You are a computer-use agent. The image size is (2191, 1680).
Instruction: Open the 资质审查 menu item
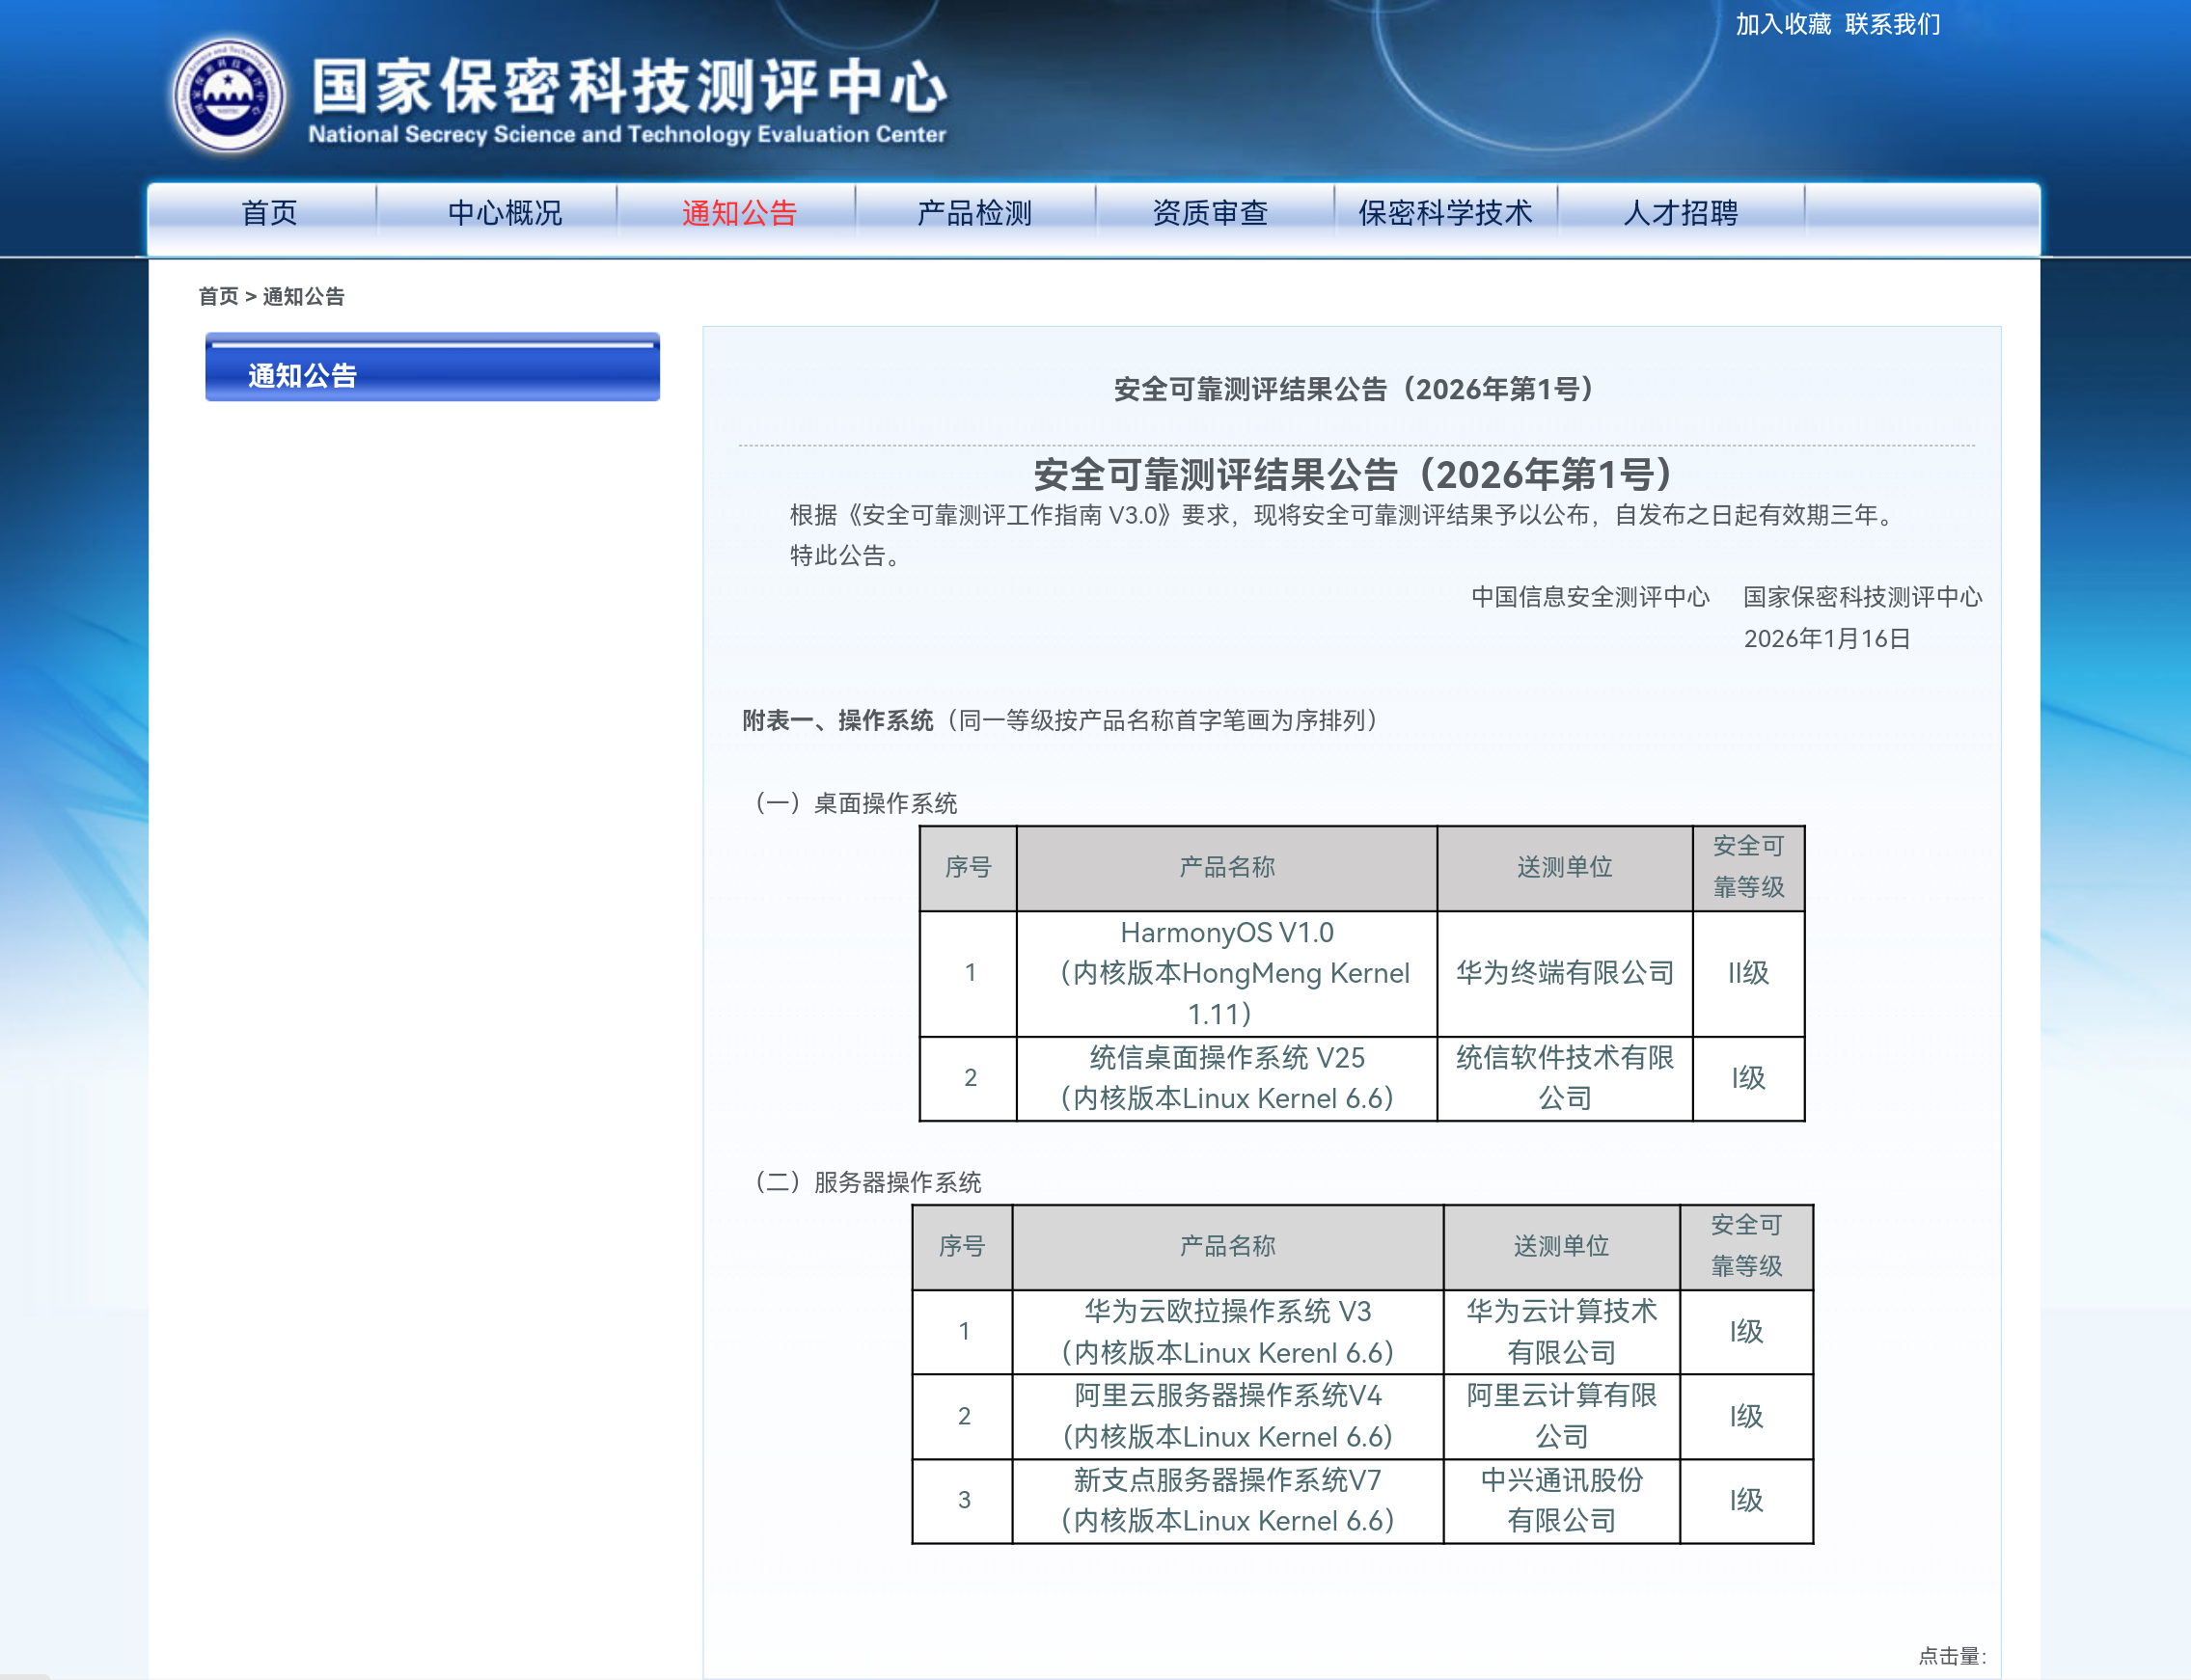[1211, 213]
